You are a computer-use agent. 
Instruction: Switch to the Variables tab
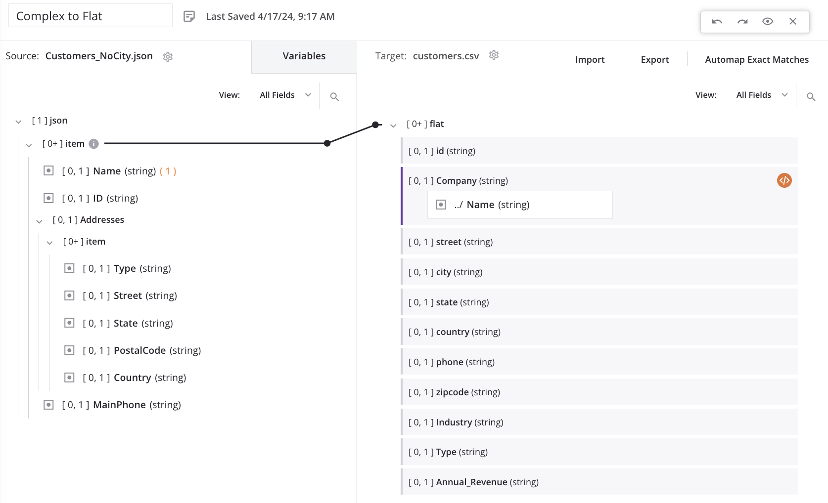tap(304, 56)
